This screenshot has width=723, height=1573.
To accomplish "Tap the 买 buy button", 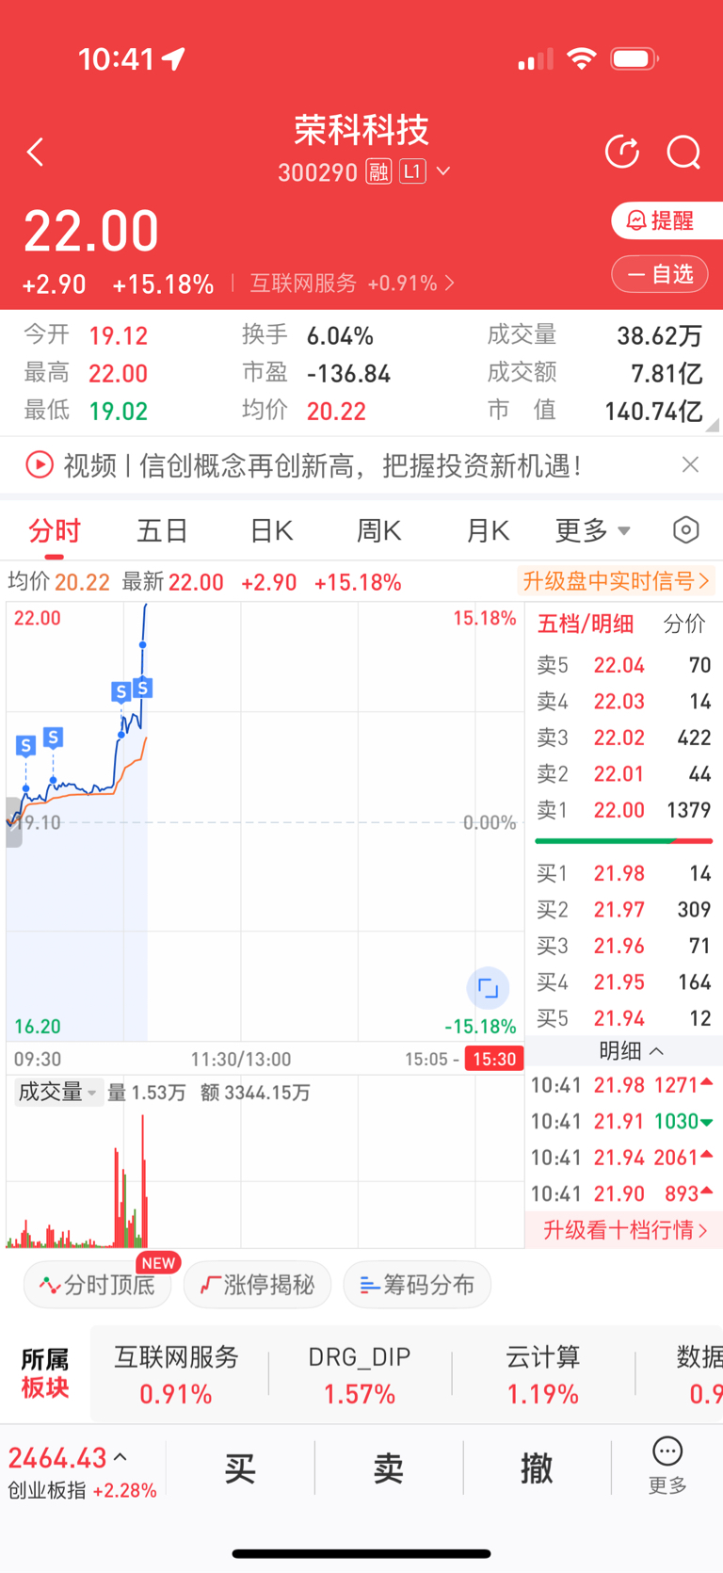I will 240,1468.
